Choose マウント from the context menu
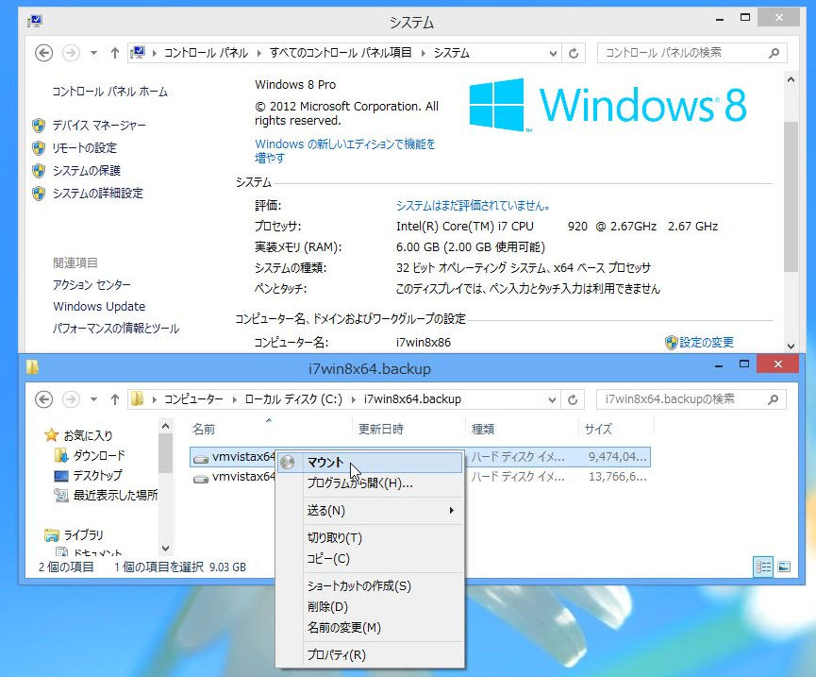The image size is (816, 677). point(370,463)
